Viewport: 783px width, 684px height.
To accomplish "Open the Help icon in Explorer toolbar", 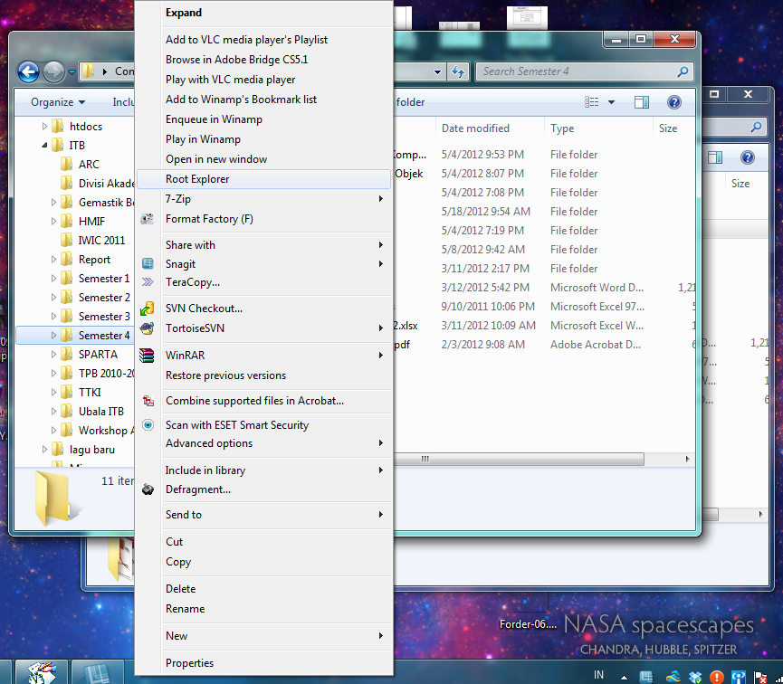I will pos(674,101).
